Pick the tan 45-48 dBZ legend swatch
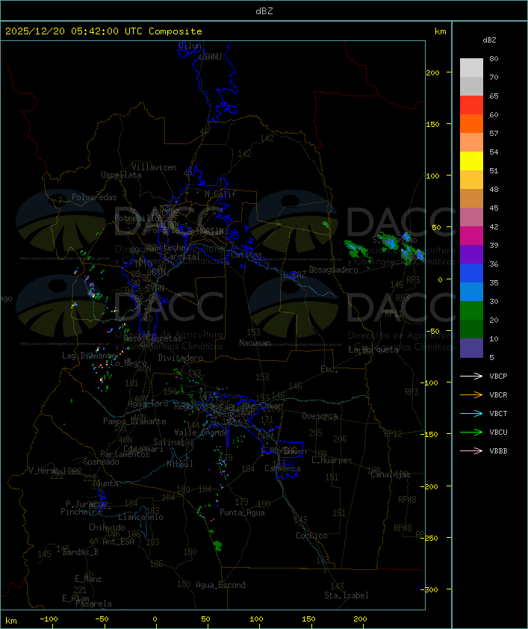528x629 pixels. 471,199
